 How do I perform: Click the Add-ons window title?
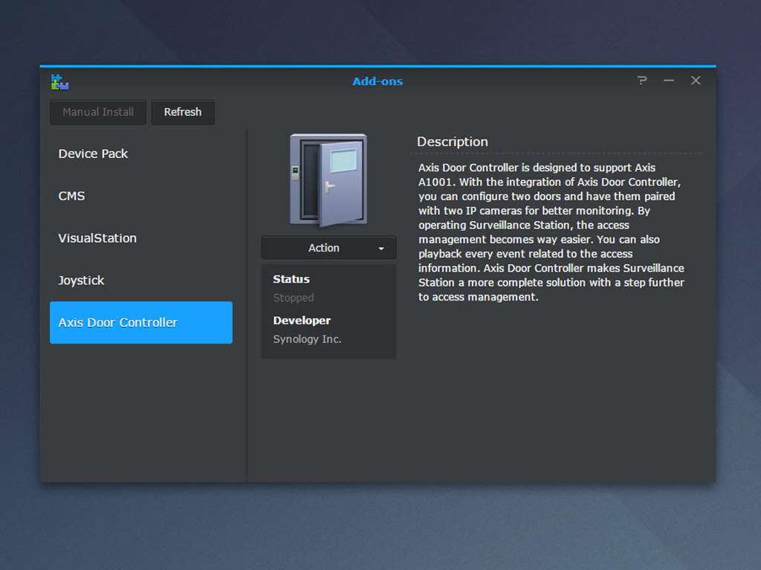coord(378,82)
